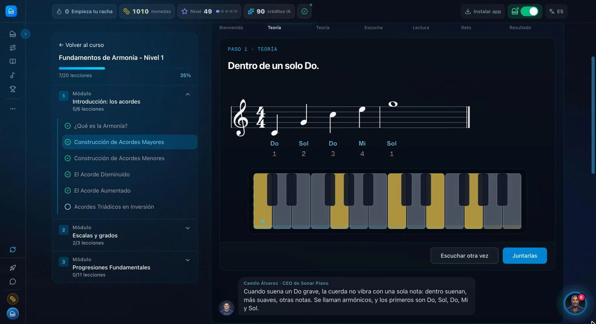Click Volver al curso link
596x324 pixels.
[81, 45]
